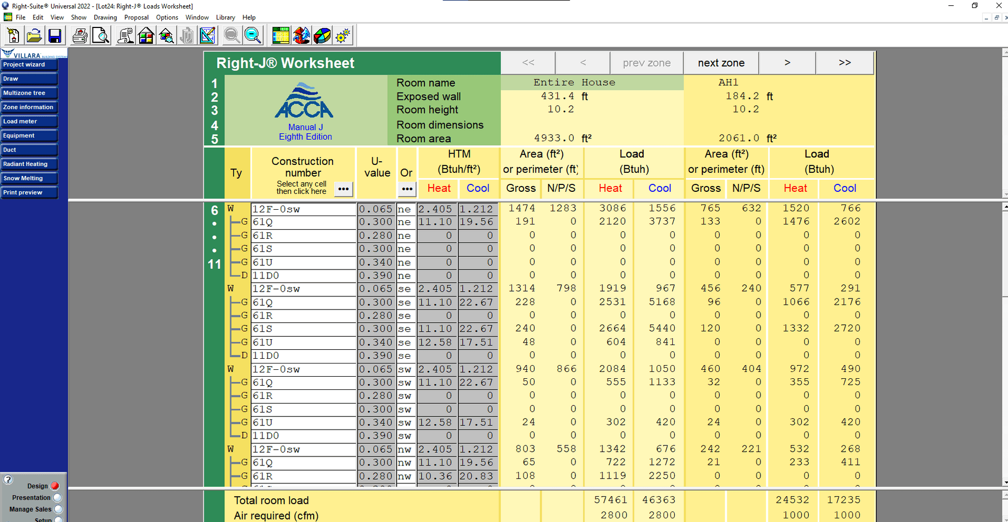Click the question mark help icon
This screenshot has height=522, width=1008.
[8, 480]
